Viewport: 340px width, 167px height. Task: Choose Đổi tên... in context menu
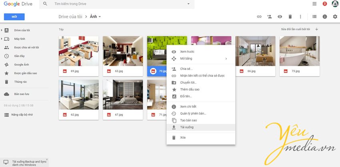click(201, 96)
